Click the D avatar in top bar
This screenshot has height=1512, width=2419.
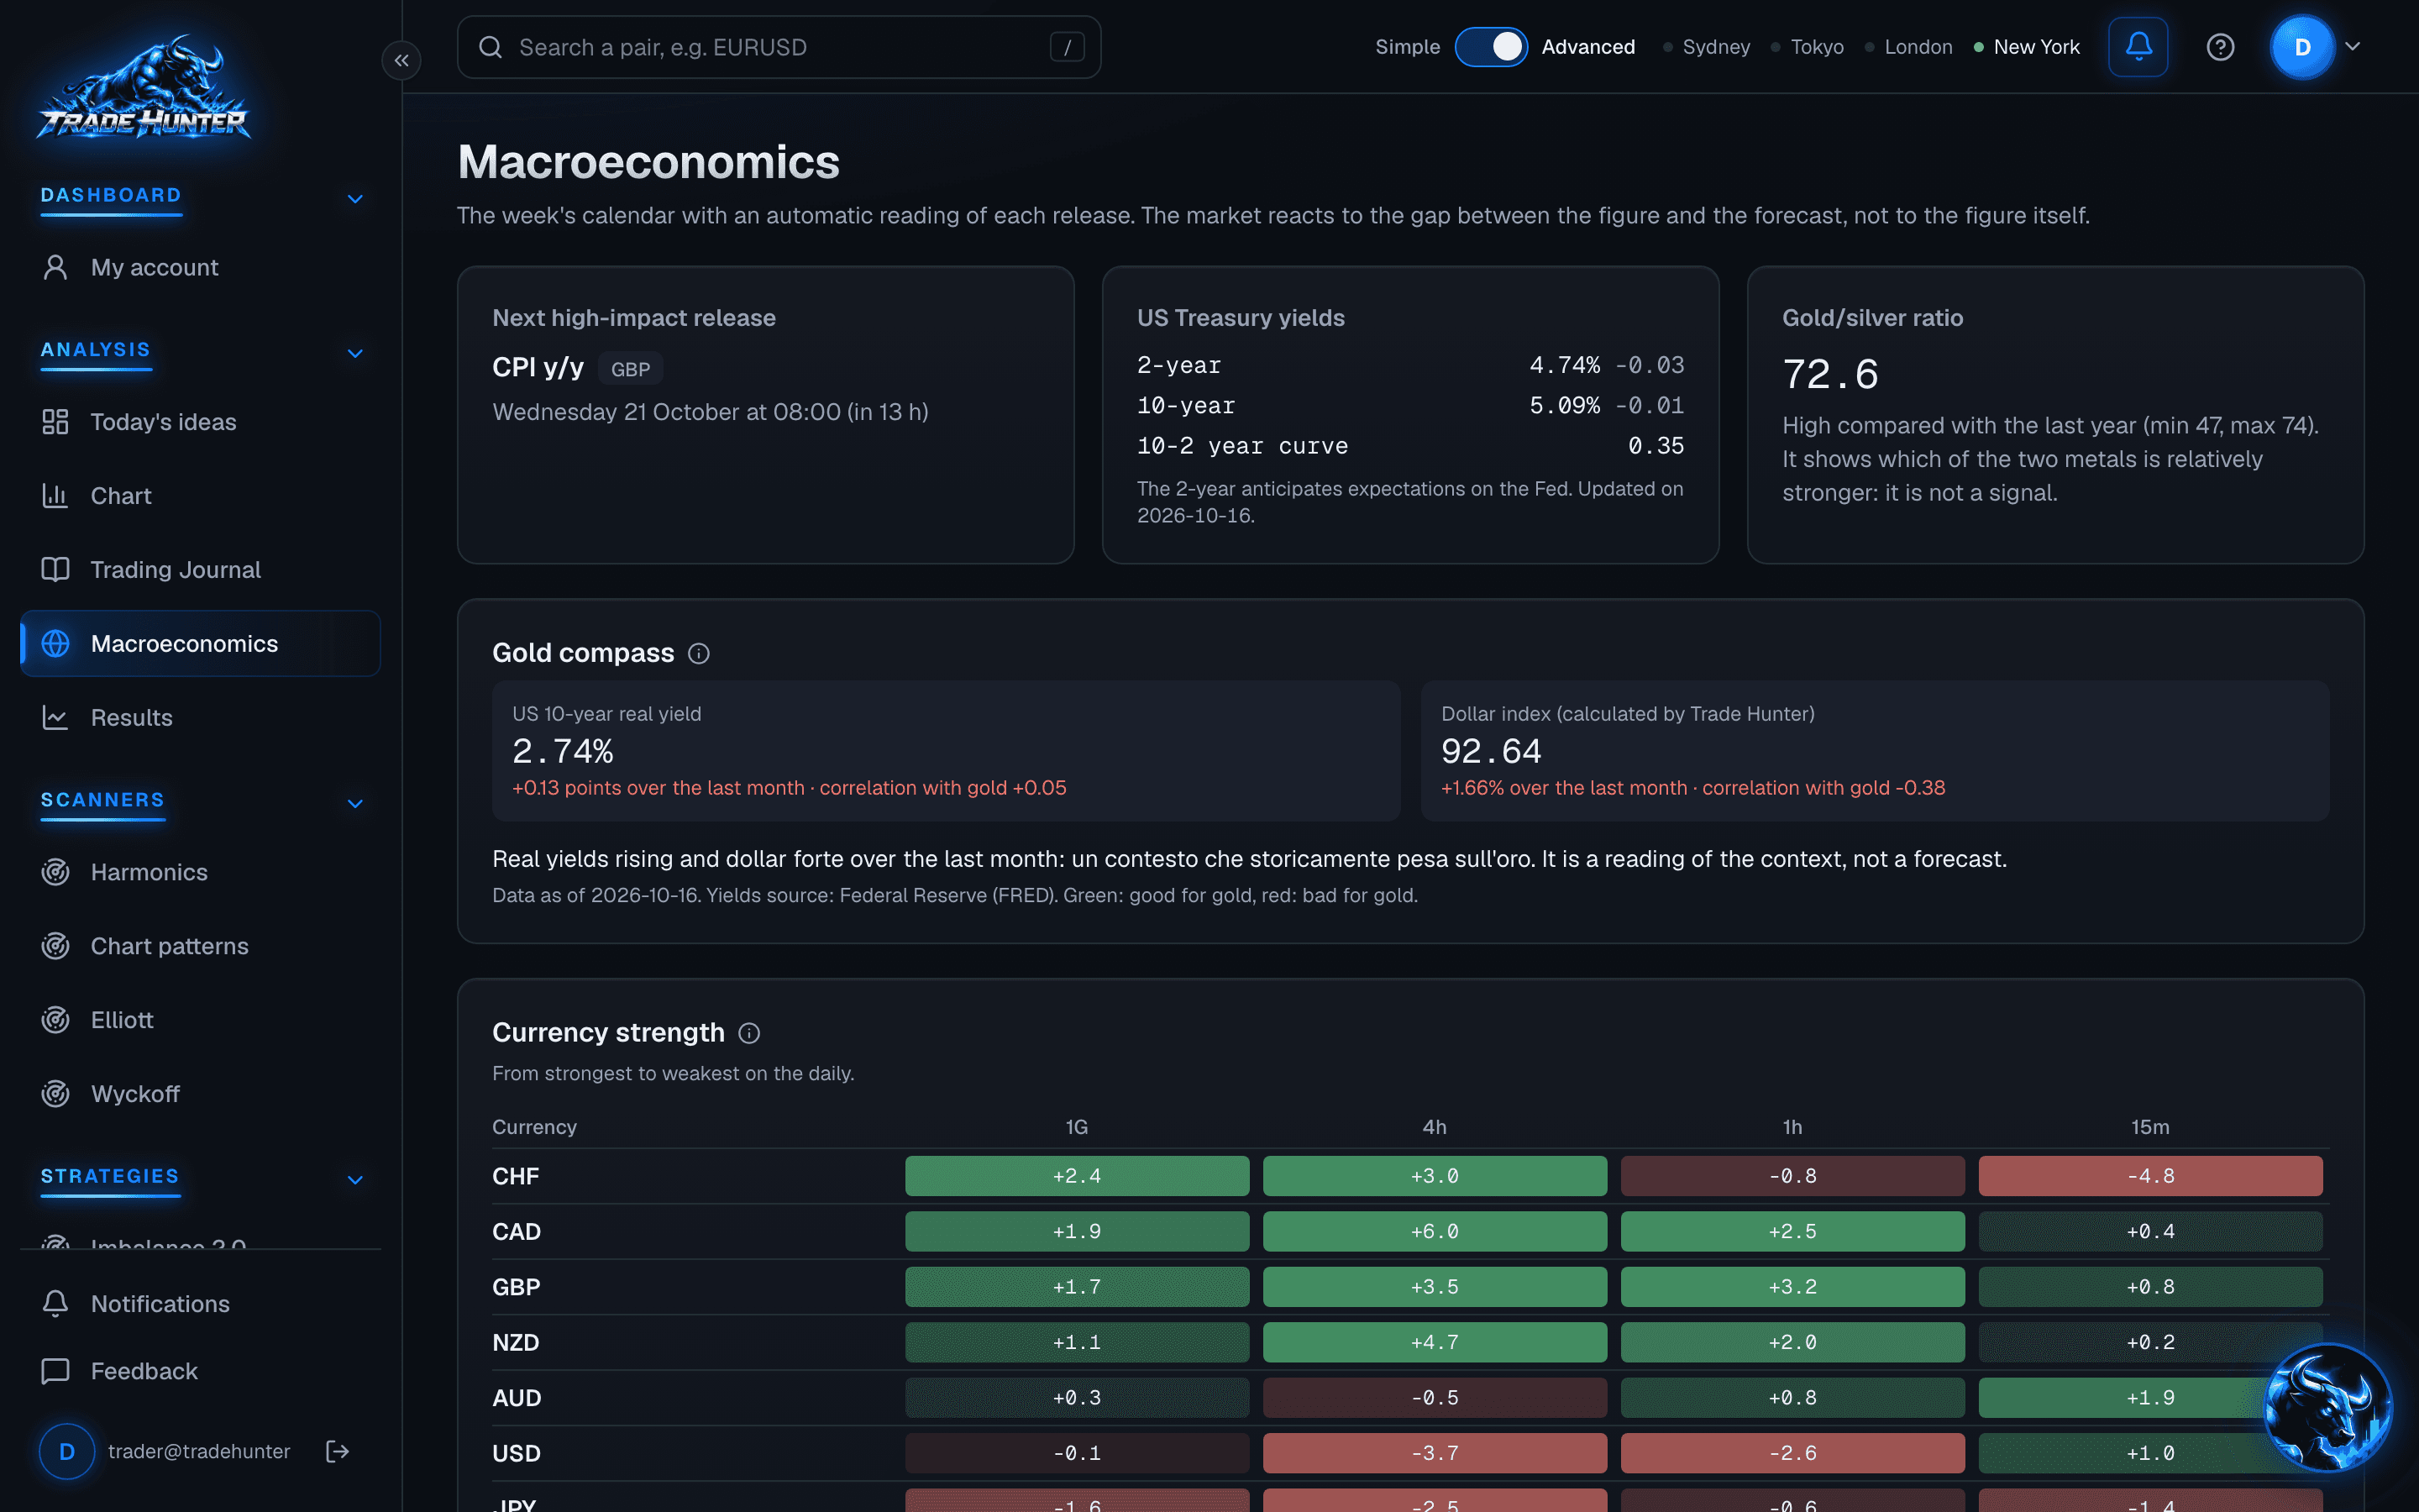click(2302, 47)
